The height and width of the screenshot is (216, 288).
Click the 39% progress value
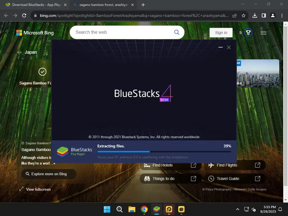[x=227, y=146]
